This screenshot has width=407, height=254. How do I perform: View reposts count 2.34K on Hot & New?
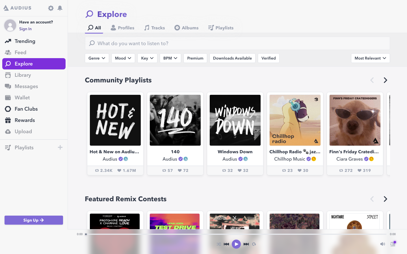pos(104,170)
